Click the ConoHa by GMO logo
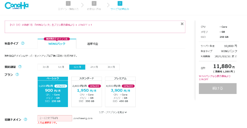The image size is (247, 128). coord(17,6)
